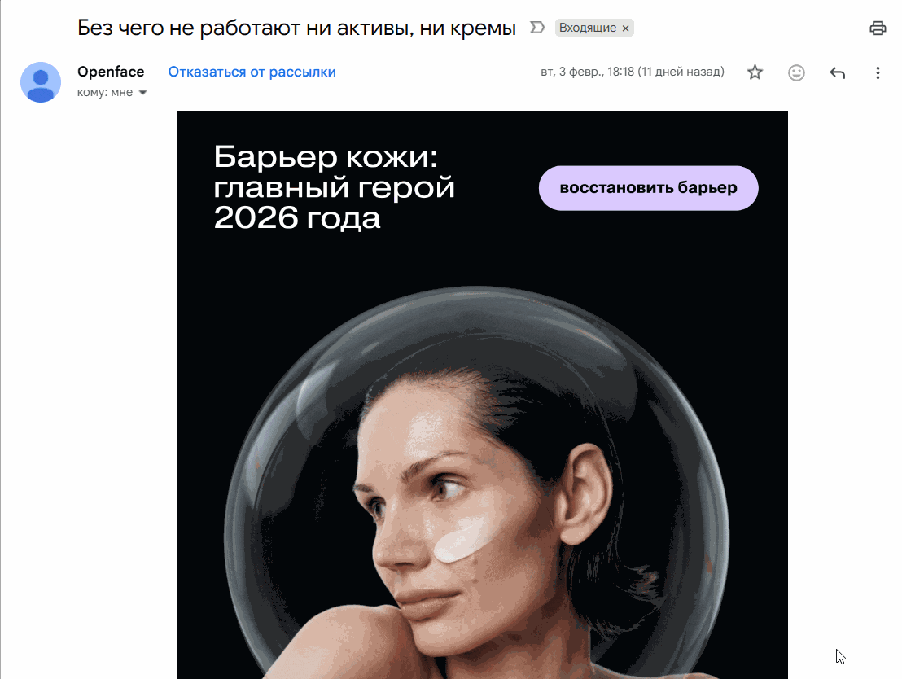
Task: Toggle the importance marker beside the subject
Action: (x=536, y=28)
